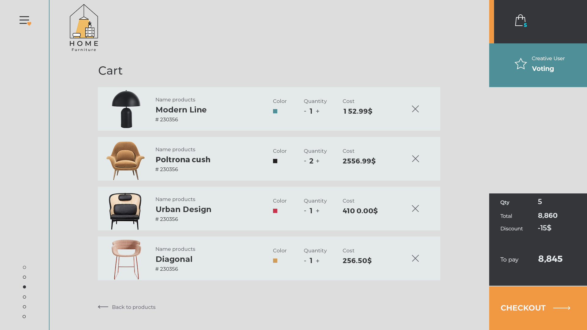Decrease Diagonal quantity with minus
This screenshot has width=587, height=330.
tap(305, 261)
